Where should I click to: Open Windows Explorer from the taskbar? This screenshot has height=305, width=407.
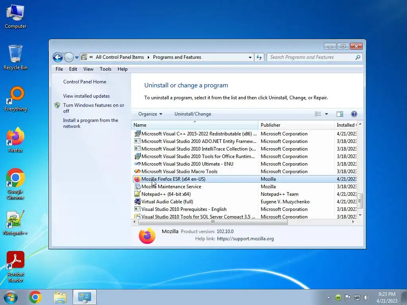coord(60,297)
